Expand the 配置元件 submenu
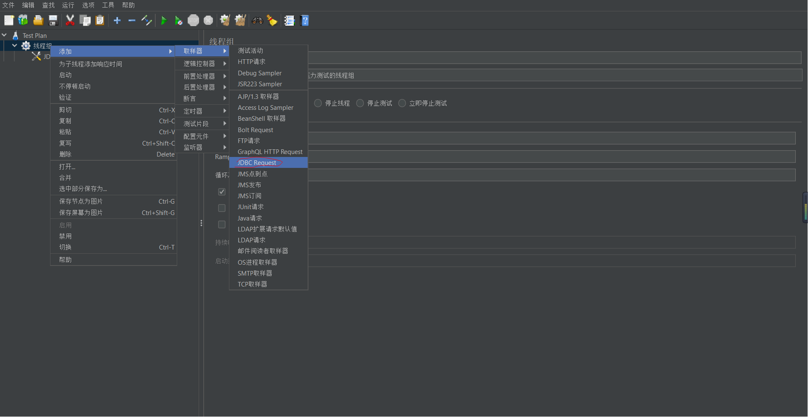808x417 pixels. [x=202, y=136]
